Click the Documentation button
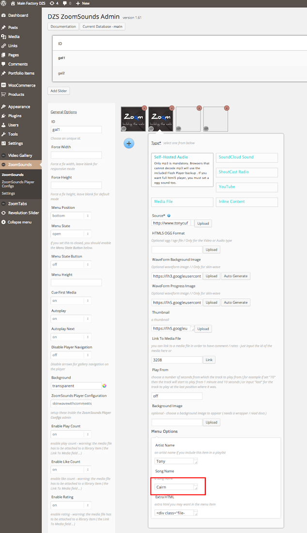 pos(63,27)
